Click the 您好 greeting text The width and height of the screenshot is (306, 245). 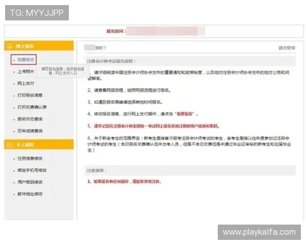click(100, 48)
